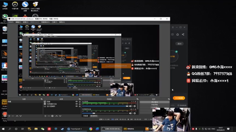Viewport: 236px width, 132px height.
Task: Pop out the mixer (混音器) dock panel
Action: pos(137,99)
